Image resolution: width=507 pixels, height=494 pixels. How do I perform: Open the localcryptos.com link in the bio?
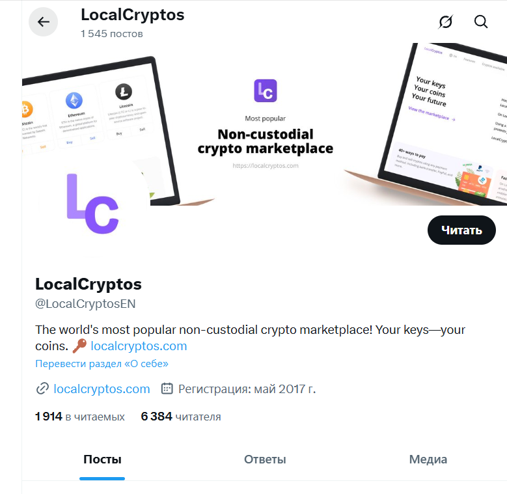[139, 346]
